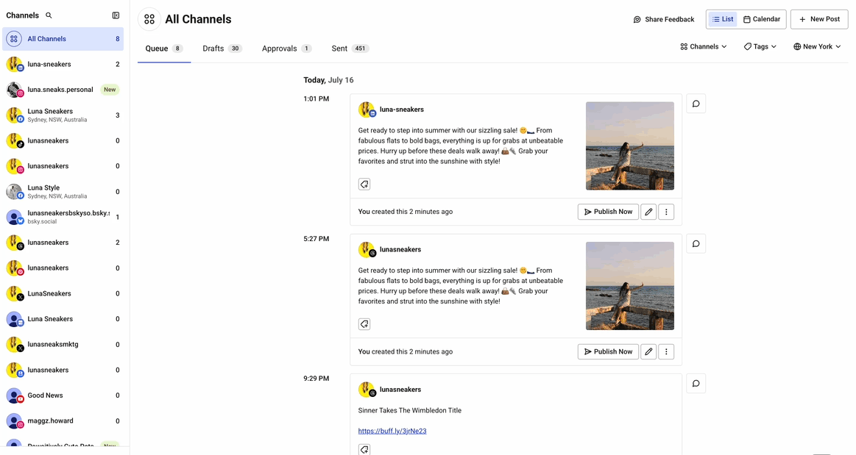Viewport: 856px width, 455px height.
Task: Click Share Feedback
Action: pos(664,20)
